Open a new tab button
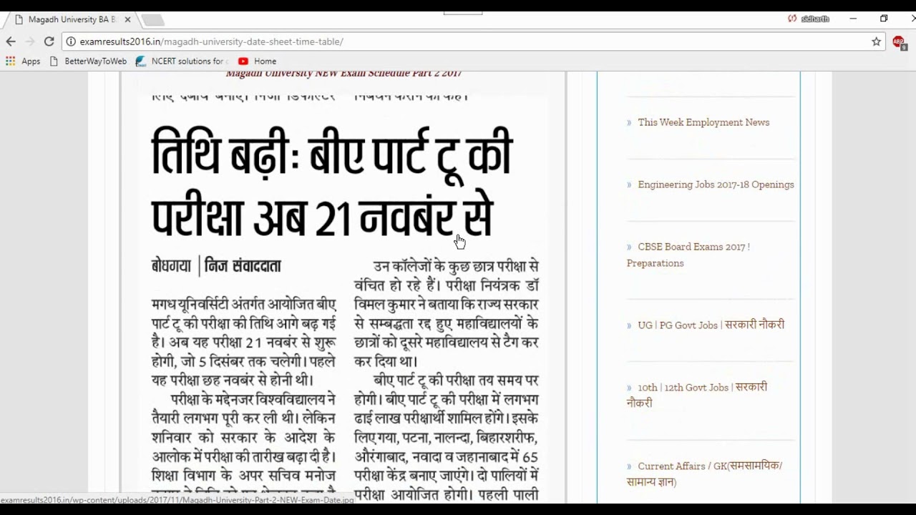916x515 pixels. (152, 20)
